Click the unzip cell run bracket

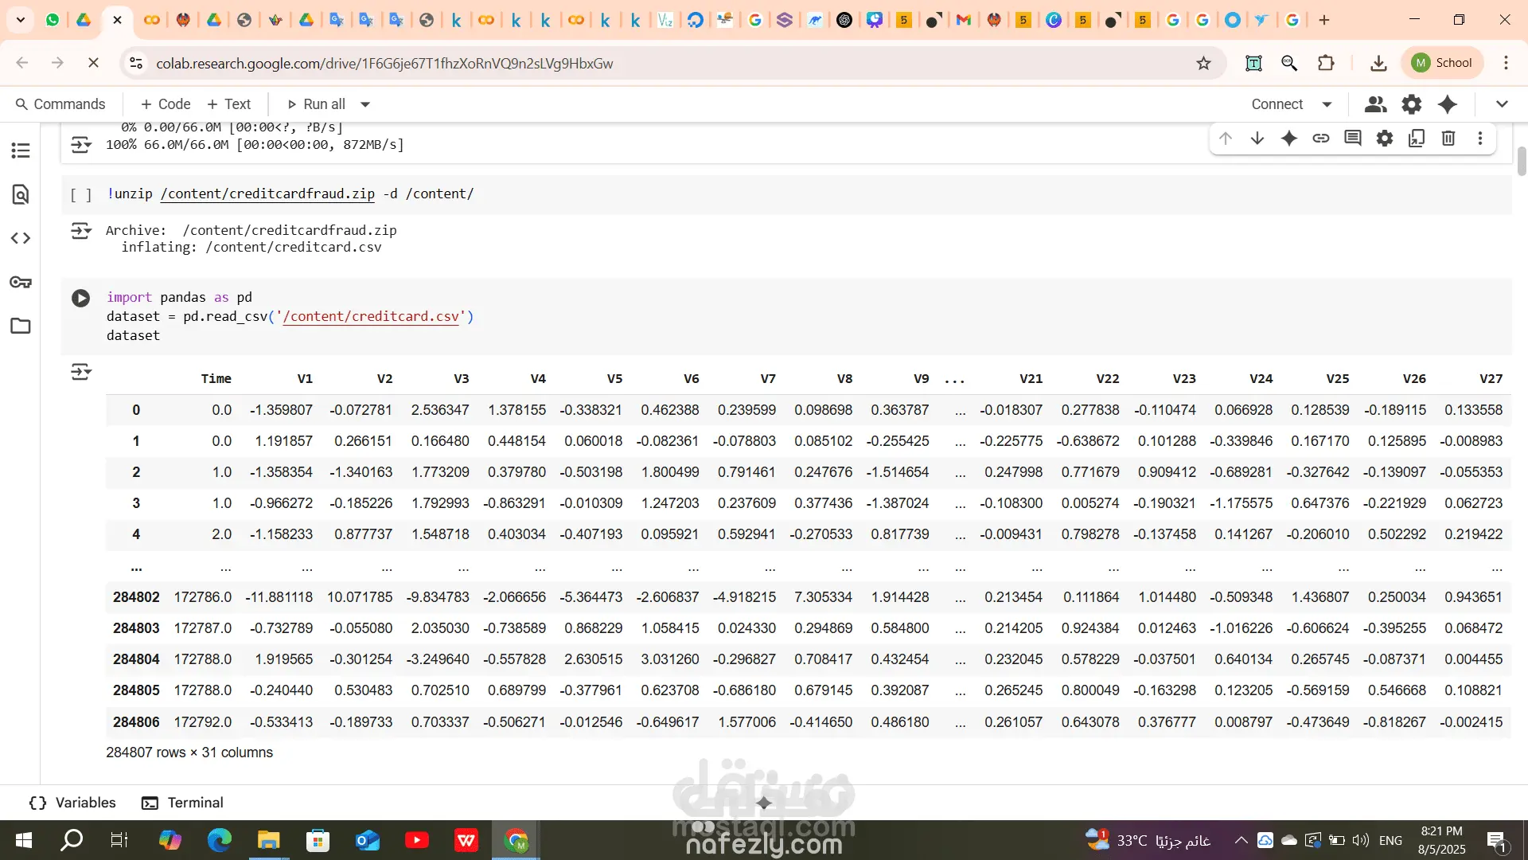pyautogui.click(x=80, y=194)
